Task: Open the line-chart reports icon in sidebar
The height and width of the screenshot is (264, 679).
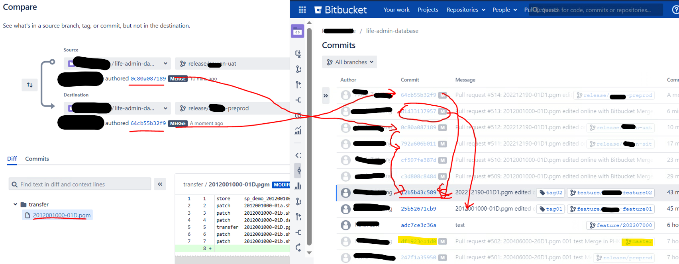Action: (x=298, y=130)
